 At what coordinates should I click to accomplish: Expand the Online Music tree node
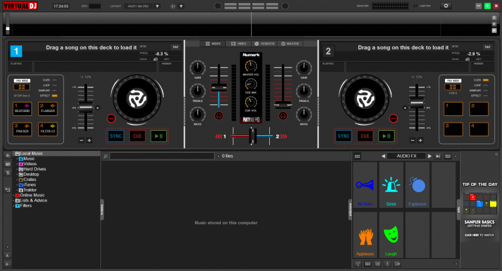[14, 195]
